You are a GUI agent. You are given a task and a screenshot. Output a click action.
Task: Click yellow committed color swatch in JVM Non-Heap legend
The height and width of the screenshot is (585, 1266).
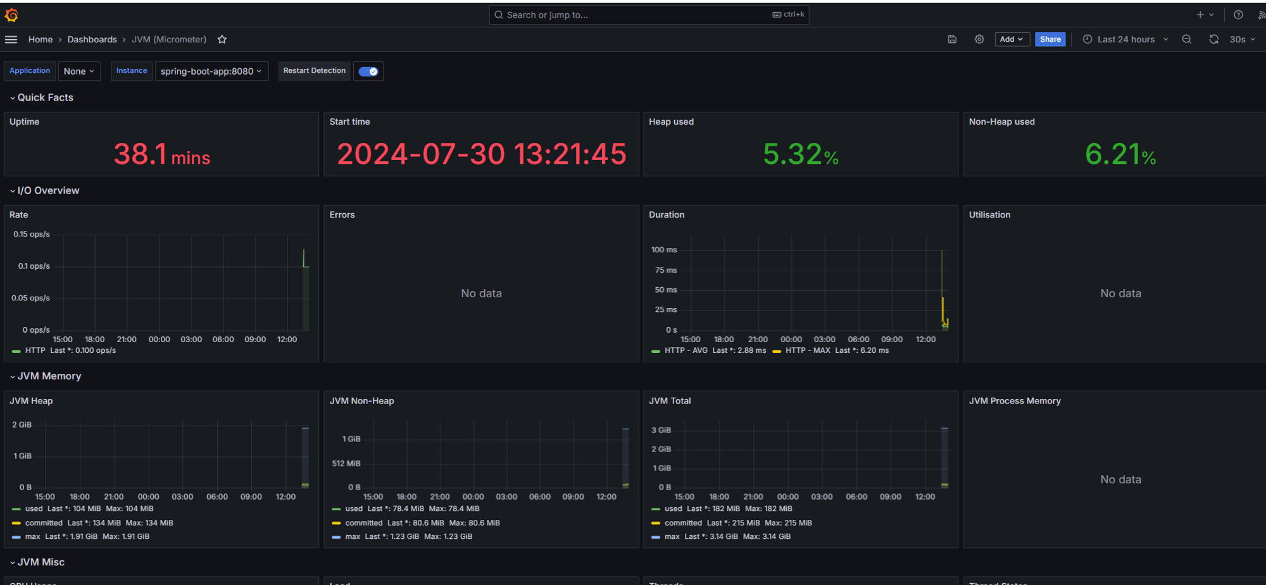tap(336, 523)
